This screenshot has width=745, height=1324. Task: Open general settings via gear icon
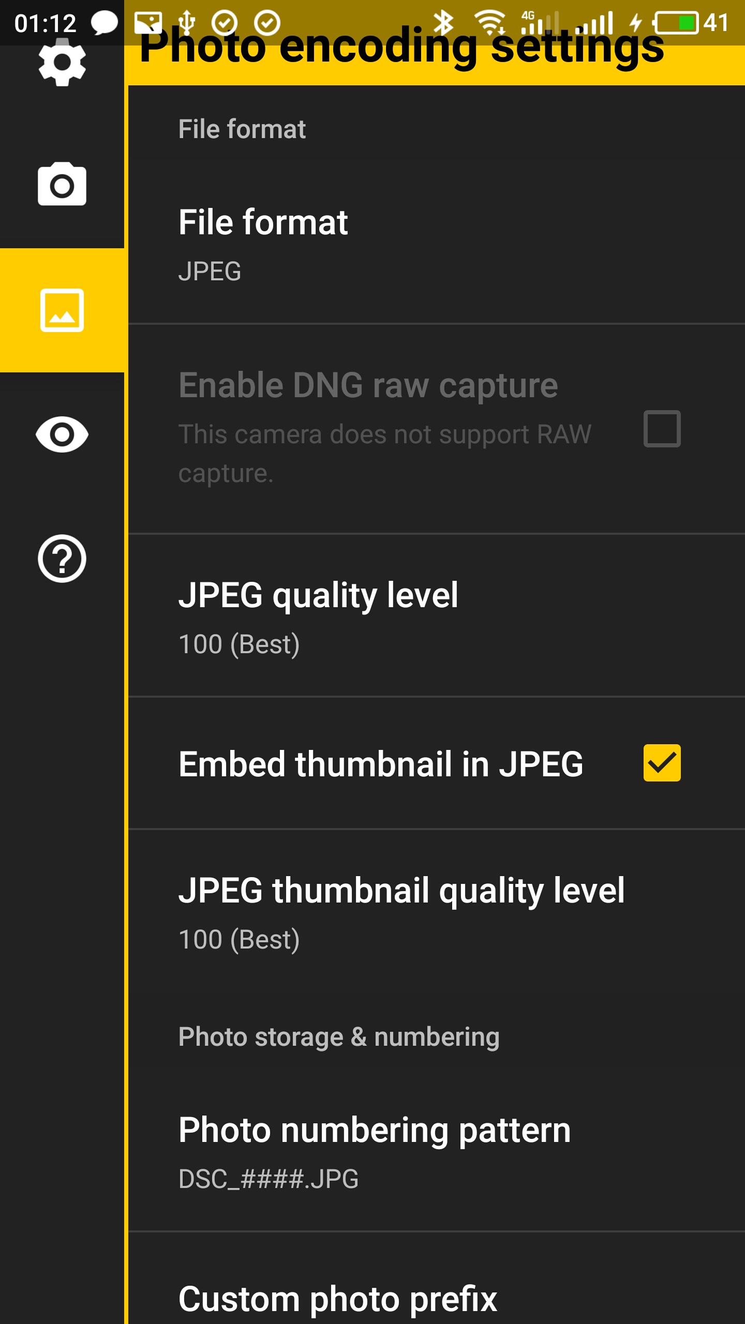coord(62,63)
